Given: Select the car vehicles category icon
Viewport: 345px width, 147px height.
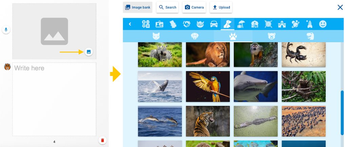Looking at the screenshot, I should point(214,24).
